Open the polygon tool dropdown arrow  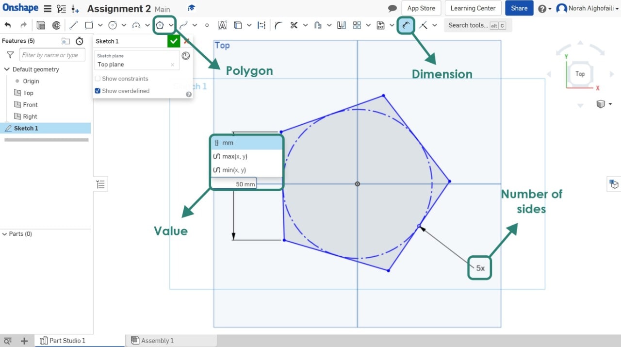[171, 25]
